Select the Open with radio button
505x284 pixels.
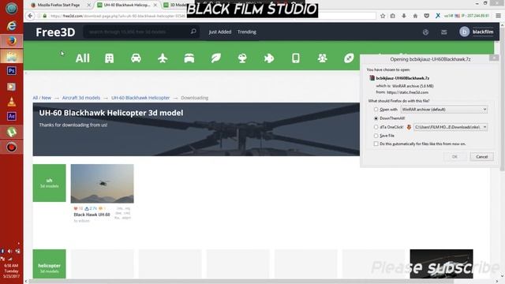376,110
